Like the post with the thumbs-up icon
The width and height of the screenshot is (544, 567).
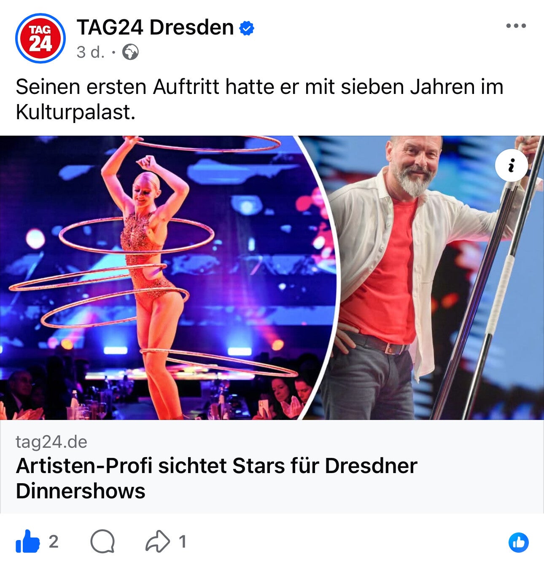pos(27,541)
